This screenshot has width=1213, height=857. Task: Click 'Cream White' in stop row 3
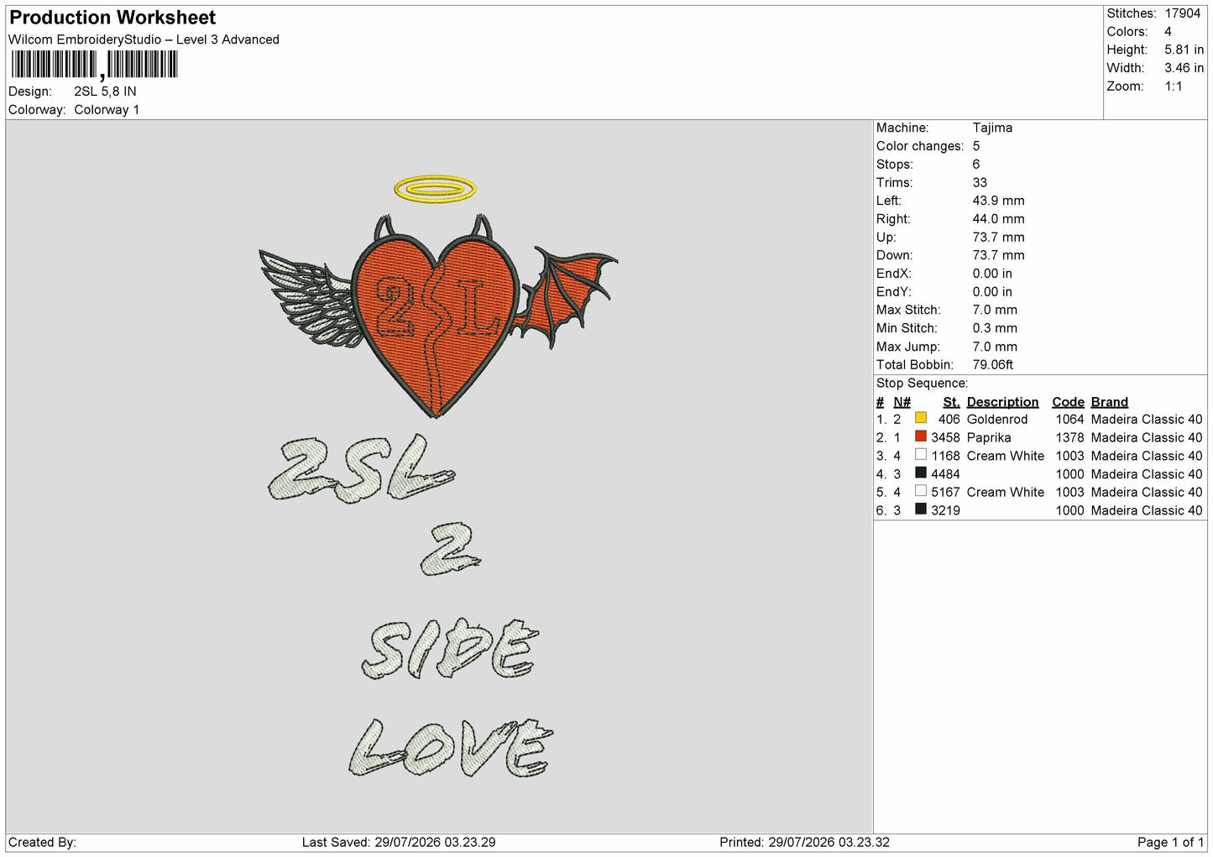(1006, 457)
